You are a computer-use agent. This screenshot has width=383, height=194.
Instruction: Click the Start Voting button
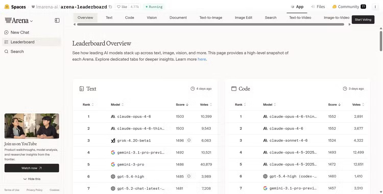pos(363,20)
